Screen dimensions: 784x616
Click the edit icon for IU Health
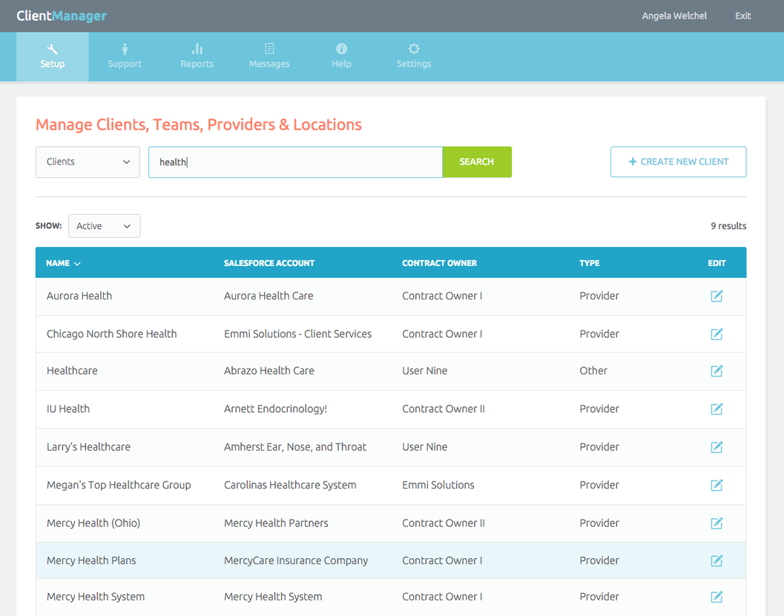[717, 409]
